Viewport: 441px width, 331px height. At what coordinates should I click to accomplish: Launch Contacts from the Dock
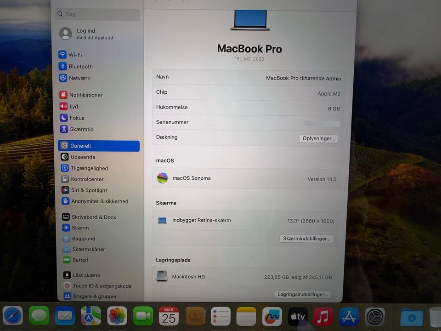(x=195, y=316)
